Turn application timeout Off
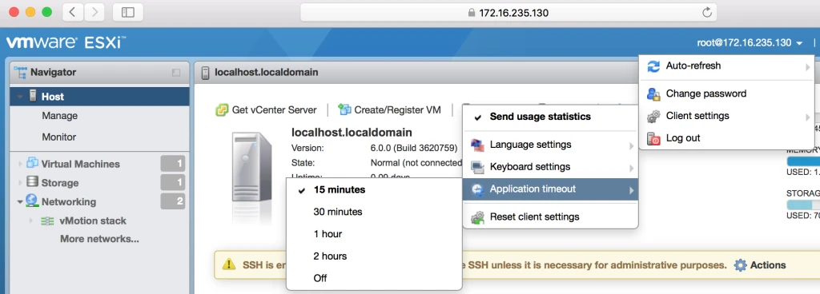Screen dimensions: 820x294 tap(374, 278)
